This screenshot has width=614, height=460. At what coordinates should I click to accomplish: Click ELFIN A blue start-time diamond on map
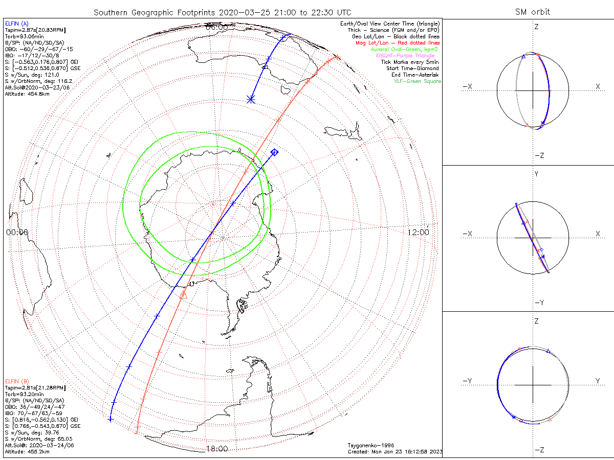click(x=274, y=152)
